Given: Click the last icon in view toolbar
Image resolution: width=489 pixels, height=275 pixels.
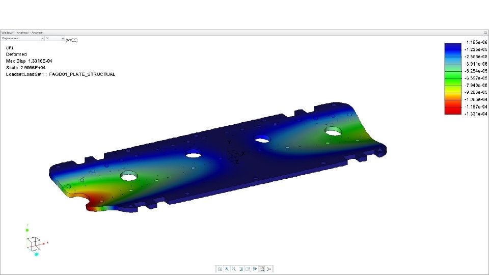Looking at the screenshot, I should coord(269,269).
